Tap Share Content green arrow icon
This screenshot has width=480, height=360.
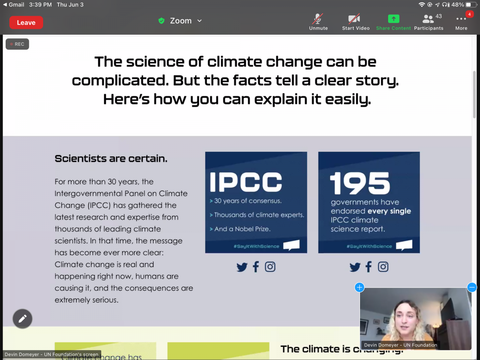393,19
